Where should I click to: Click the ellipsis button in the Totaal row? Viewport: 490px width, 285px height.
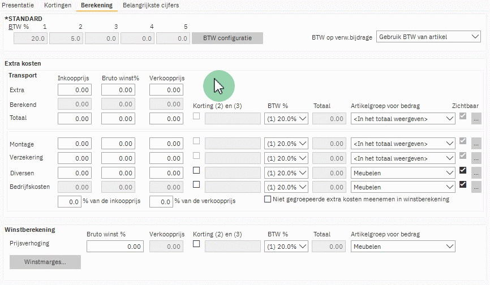pos(476,119)
